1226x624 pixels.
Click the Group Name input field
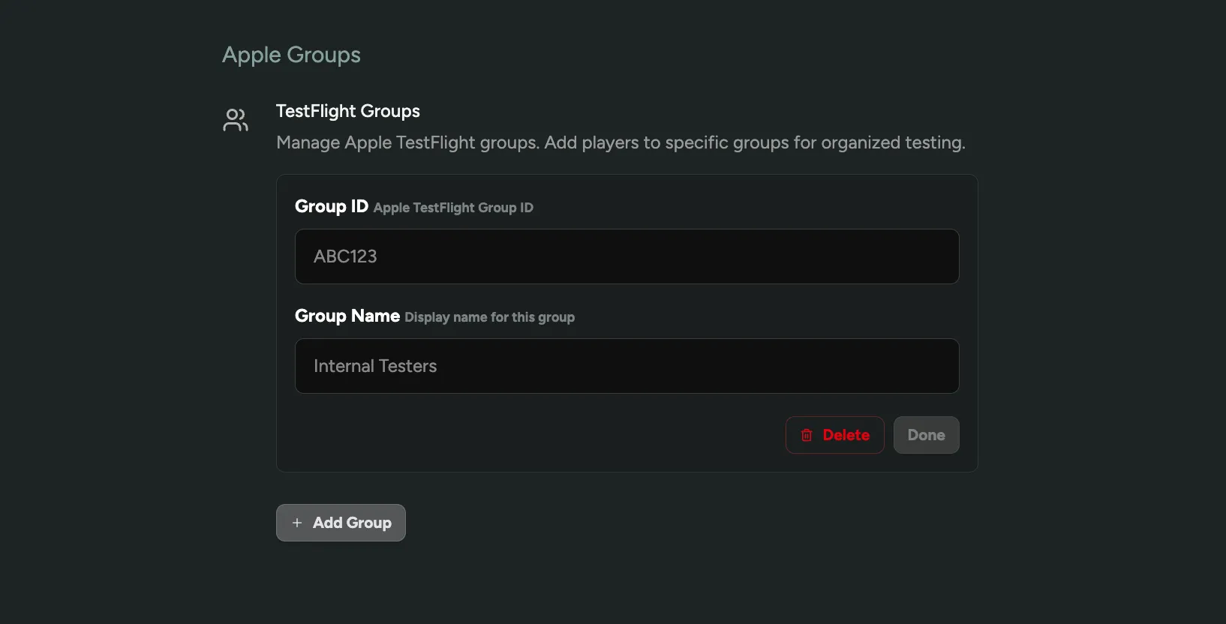[x=627, y=366]
